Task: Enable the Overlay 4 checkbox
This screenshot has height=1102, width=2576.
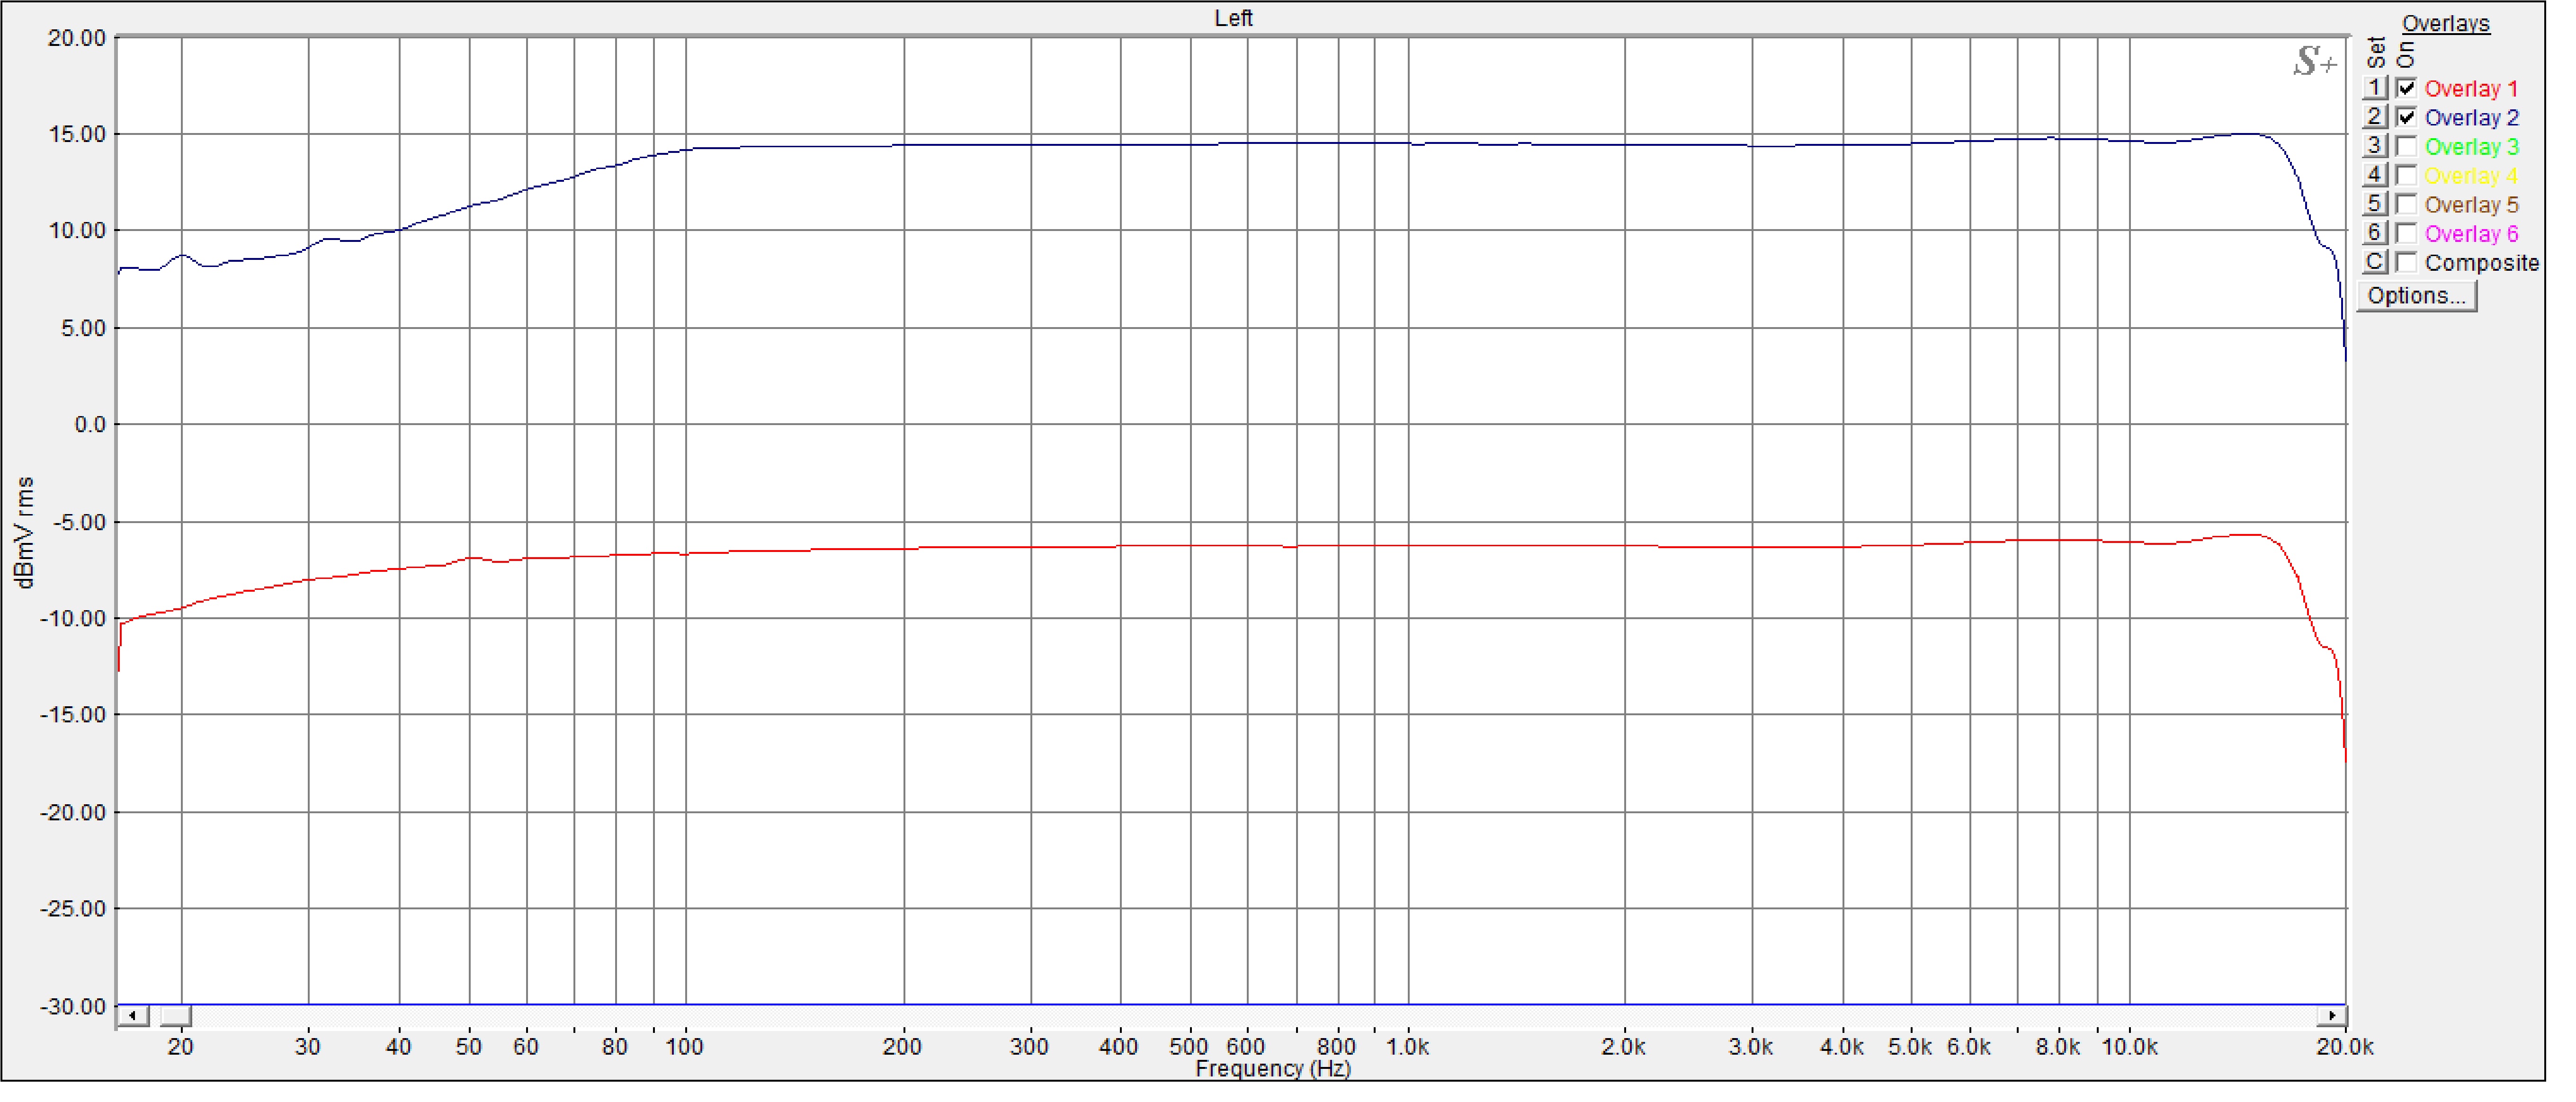Action: [x=2406, y=175]
